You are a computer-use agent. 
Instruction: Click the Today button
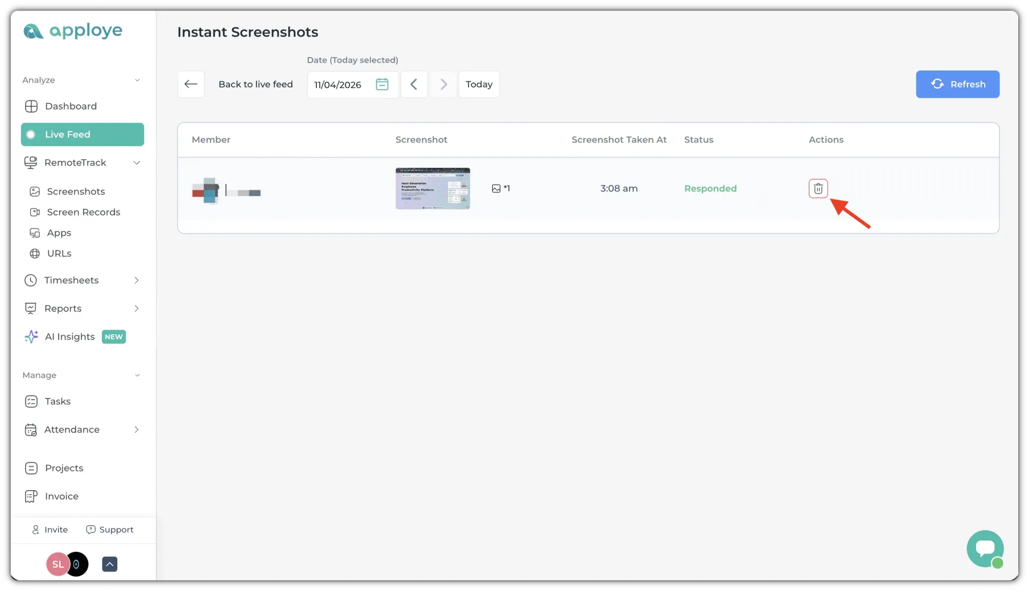pos(478,84)
